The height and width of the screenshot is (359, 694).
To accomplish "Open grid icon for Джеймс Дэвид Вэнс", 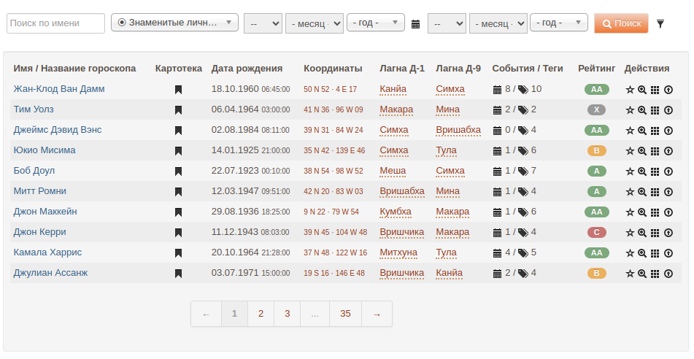I will 655,131.
